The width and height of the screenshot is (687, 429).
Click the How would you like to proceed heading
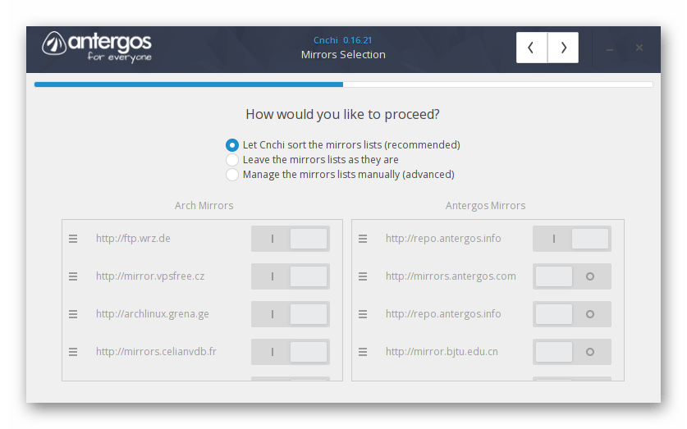coord(342,114)
